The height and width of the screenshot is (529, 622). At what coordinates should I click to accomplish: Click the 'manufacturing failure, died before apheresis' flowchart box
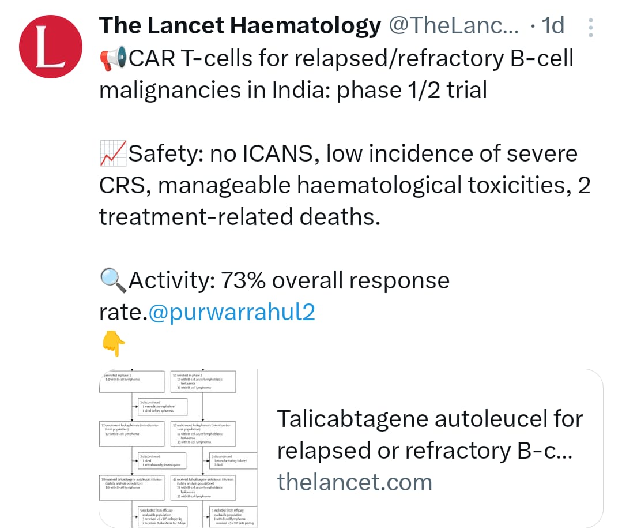[x=163, y=406]
